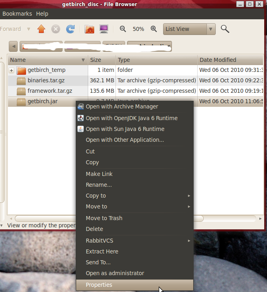Click the path bar back arrow button

[14, 47]
